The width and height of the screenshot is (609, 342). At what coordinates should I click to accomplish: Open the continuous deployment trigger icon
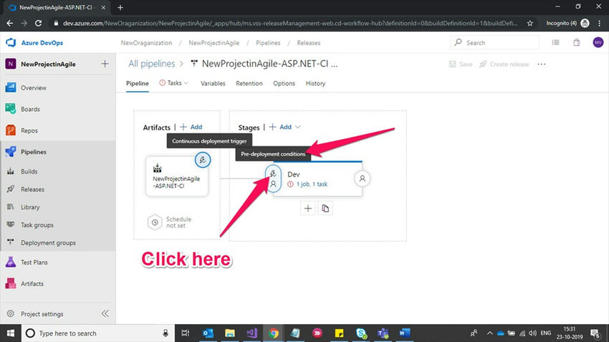pos(203,160)
